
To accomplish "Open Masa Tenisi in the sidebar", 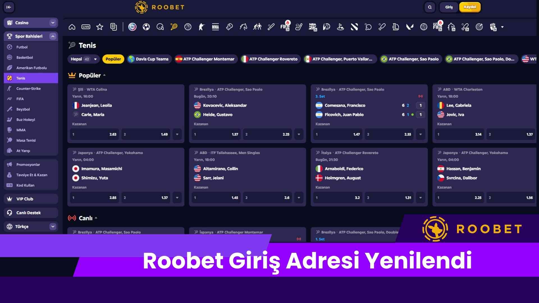I will click(31, 140).
